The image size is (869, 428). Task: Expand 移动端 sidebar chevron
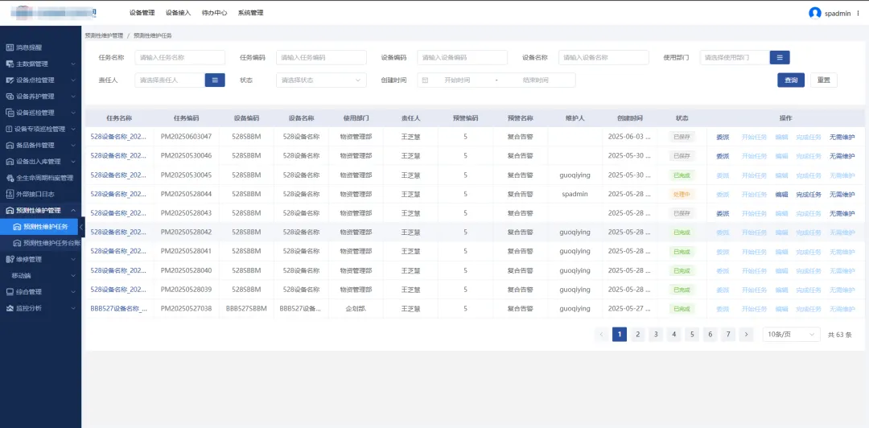(73, 275)
